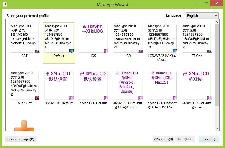Click the LCD label under its preview

click(x=128, y=56)
